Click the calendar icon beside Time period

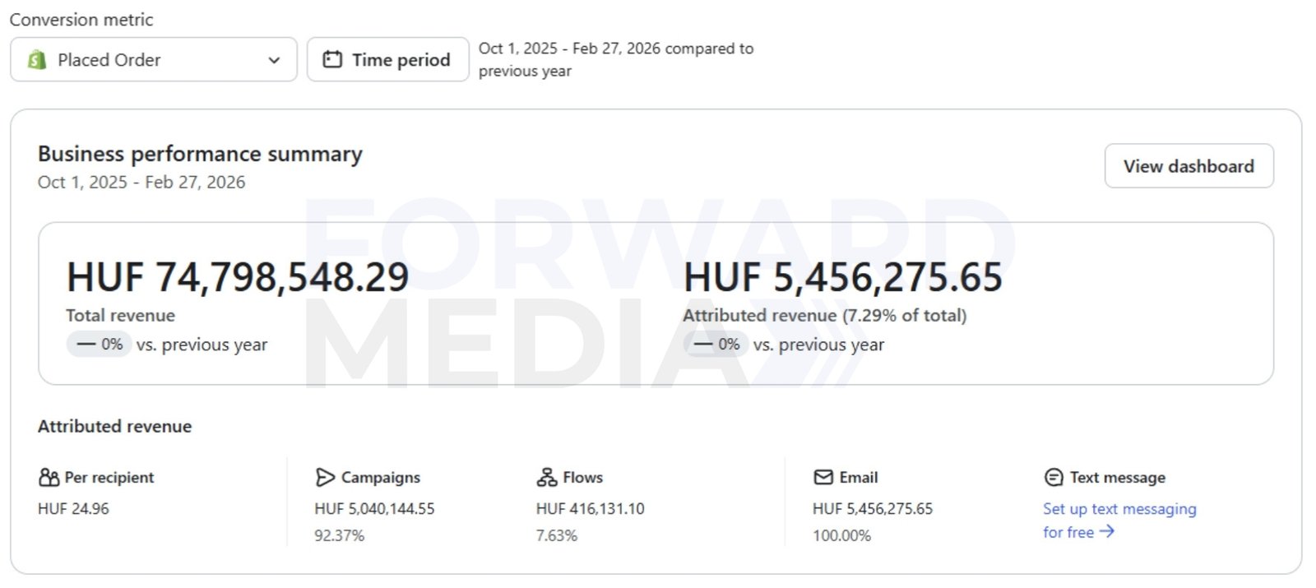click(x=332, y=59)
